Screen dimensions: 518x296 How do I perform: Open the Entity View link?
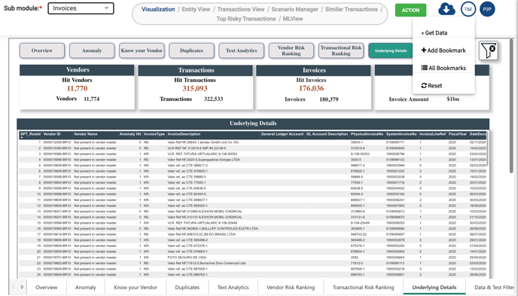click(x=196, y=9)
